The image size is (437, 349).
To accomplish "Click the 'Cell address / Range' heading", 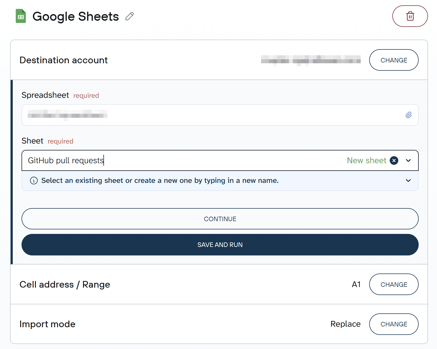I will (x=65, y=284).
